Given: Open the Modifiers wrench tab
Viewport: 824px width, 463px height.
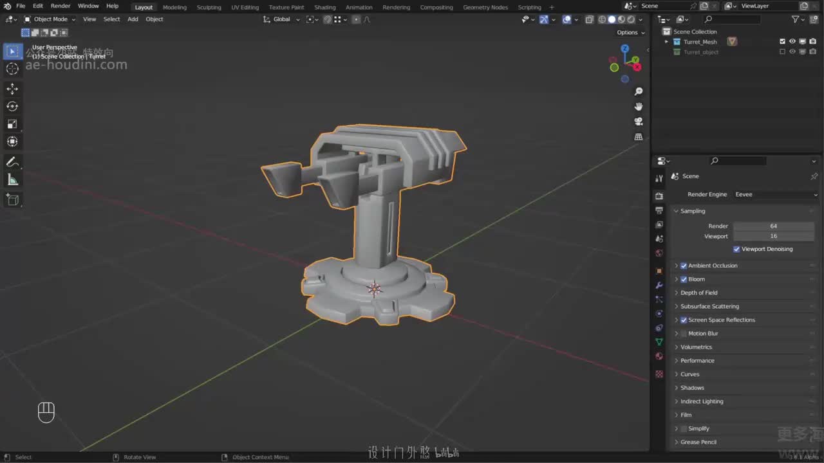Looking at the screenshot, I should (659, 285).
